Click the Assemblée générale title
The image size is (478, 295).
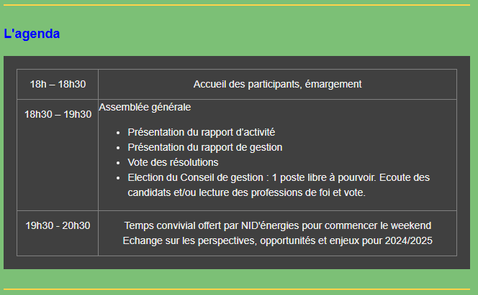pos(145,107)
